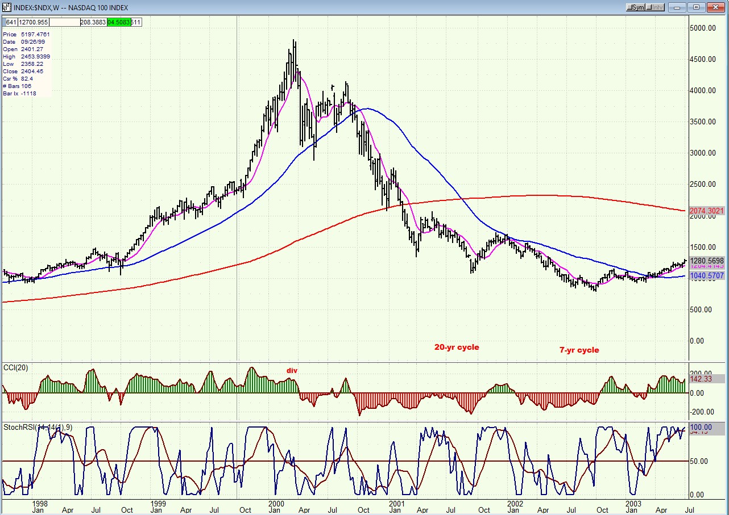Click the blue 1040.5707 moving average tag
The height and width of the screenshot is (515, 729).
pos(707,276)
